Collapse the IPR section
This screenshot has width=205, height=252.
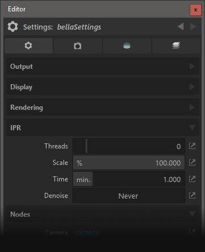[103, 127]
